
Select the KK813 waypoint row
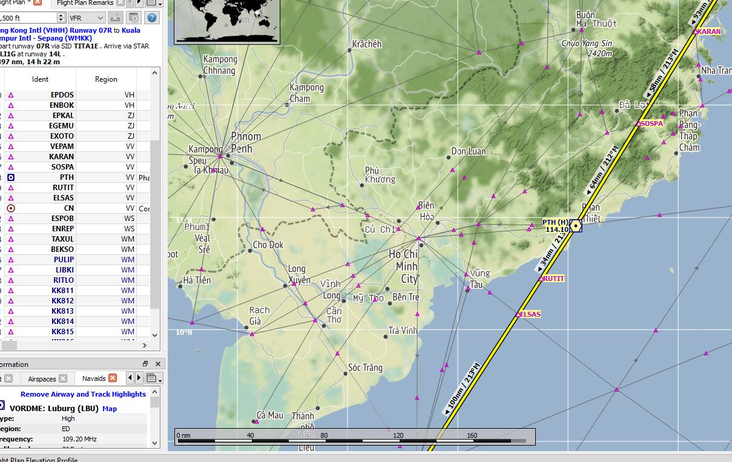[75, 311]
